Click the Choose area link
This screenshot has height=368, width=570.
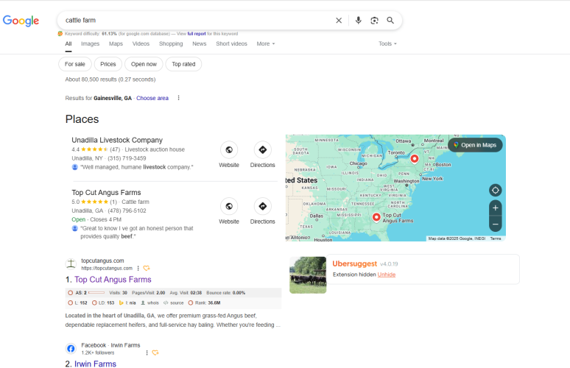[152, 98]
